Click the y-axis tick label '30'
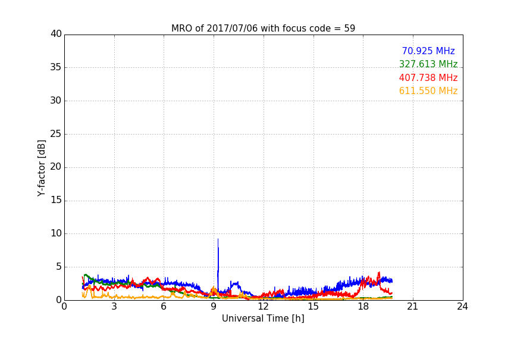Viewport: 514px width, 343px height. [56, 101]
